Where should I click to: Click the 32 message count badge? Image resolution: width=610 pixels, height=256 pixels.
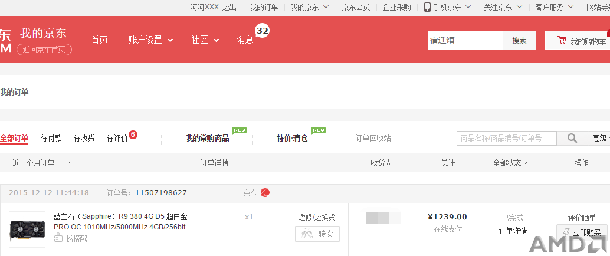click(262, 31)
